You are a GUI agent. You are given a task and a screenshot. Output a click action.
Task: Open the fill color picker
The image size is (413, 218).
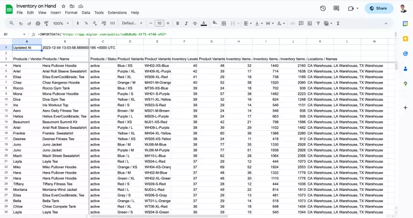tap(215, 23)
